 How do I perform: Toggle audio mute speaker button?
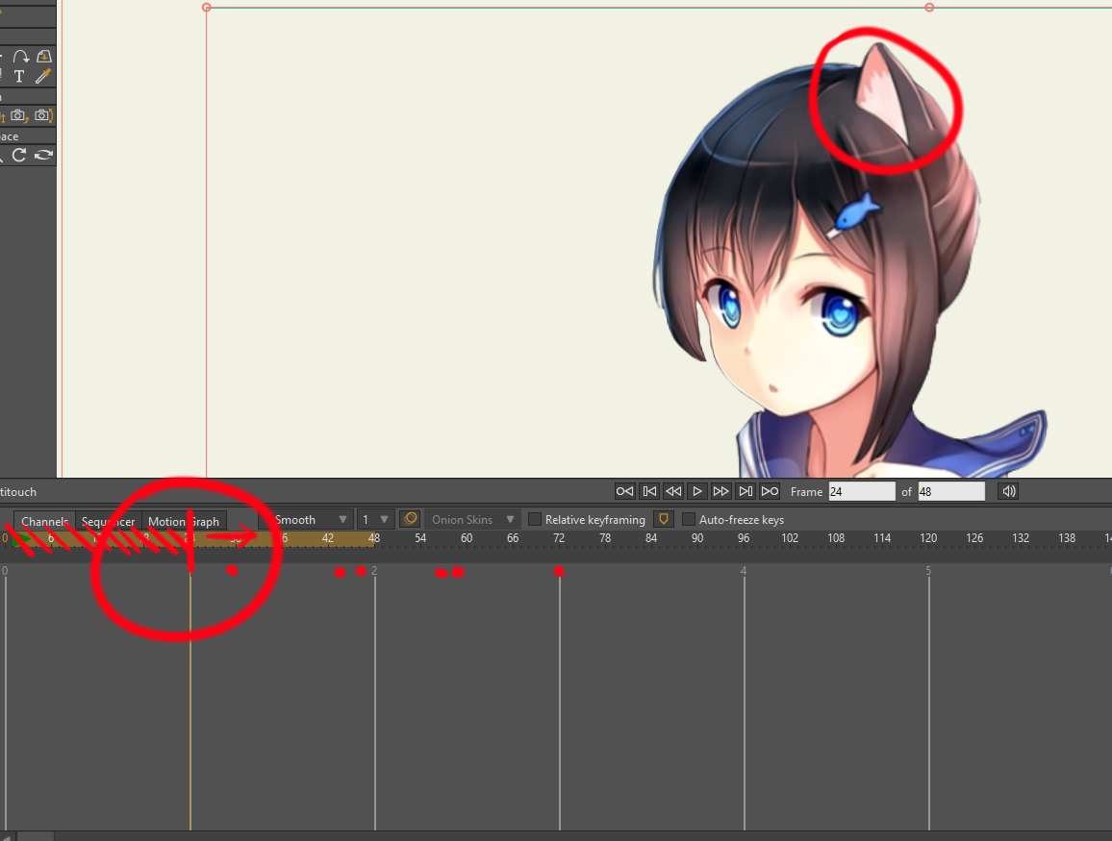point(1008,491)
